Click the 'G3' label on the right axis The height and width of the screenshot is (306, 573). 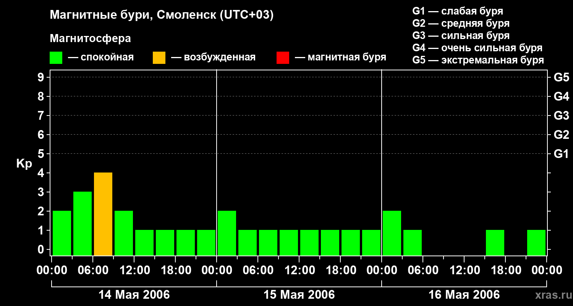[x=562, y=116]
